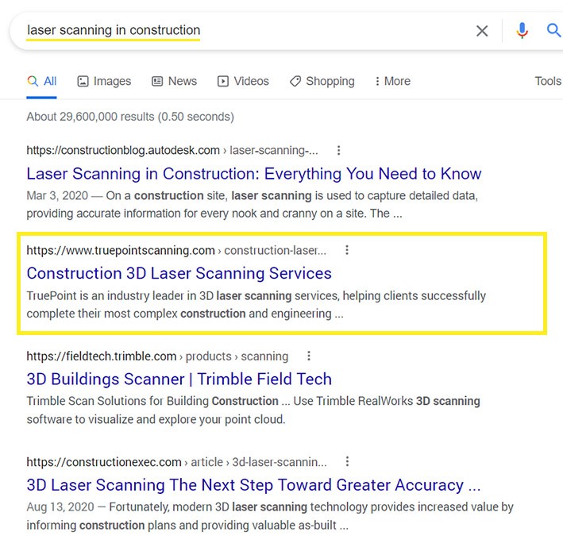Open three-dot menu beside constructionexec.com URL
This screenshot has height=547, width=563.
coord(347,461)
